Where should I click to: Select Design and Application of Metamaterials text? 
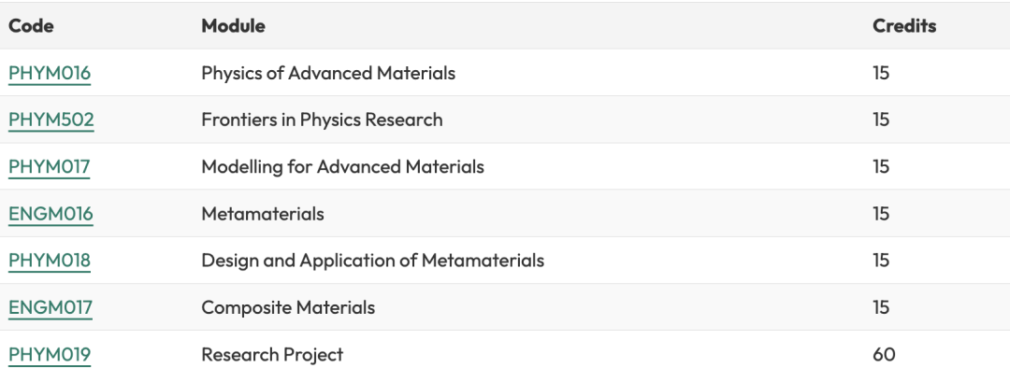pos(372,261)
